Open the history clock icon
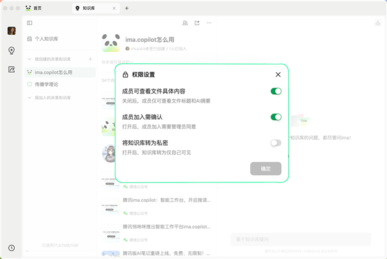The height and width of the screenshot is (259, 387). (12, 248)
